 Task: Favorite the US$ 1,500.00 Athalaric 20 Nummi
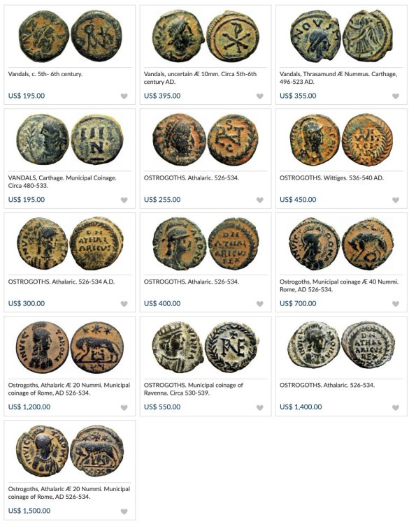(124, 511)
